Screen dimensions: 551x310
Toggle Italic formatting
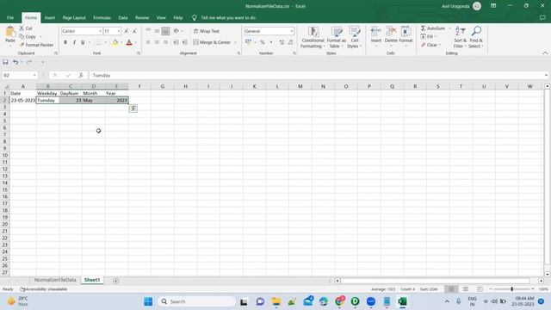pos(74,42)
